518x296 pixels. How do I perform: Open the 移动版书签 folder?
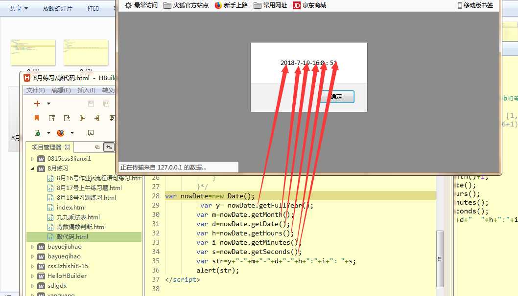click(475, 5)
